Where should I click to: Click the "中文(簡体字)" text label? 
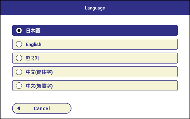(39, 72)
